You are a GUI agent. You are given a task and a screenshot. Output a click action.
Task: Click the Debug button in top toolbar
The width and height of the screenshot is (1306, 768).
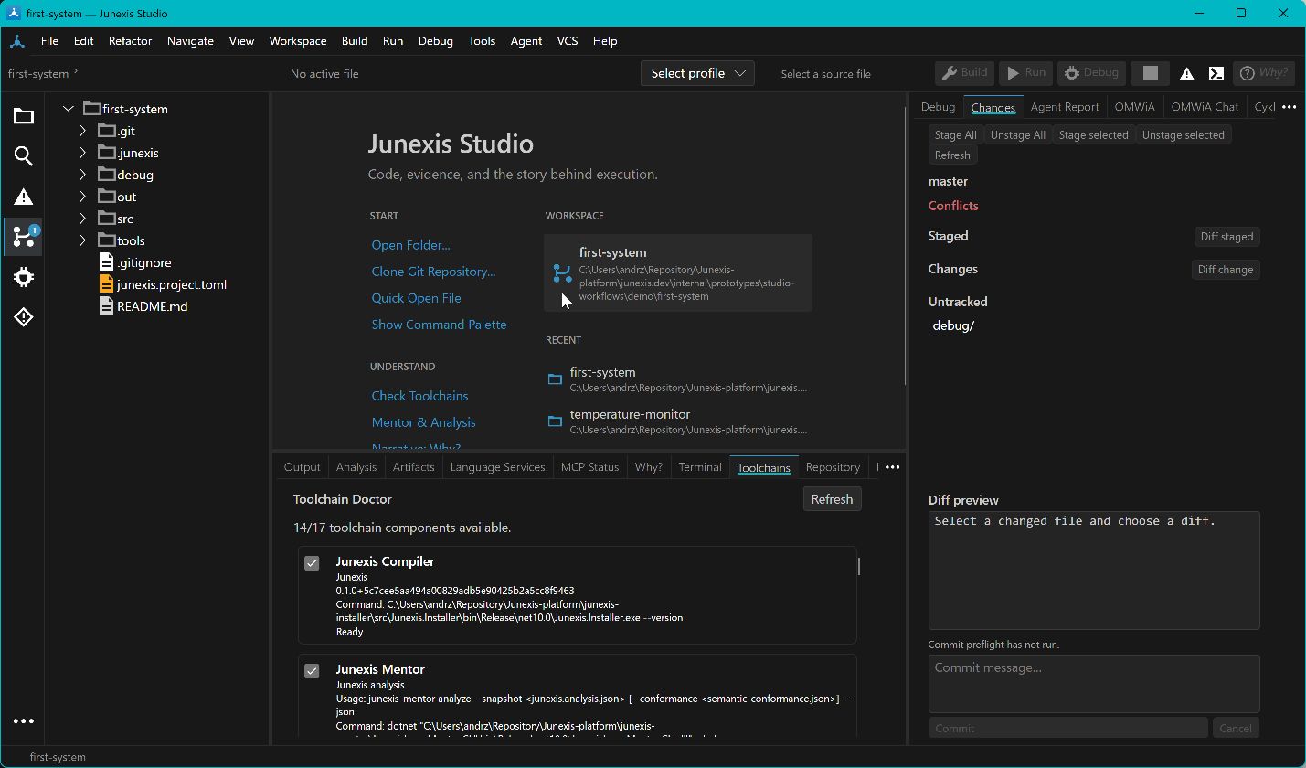tap(1091, 73)
